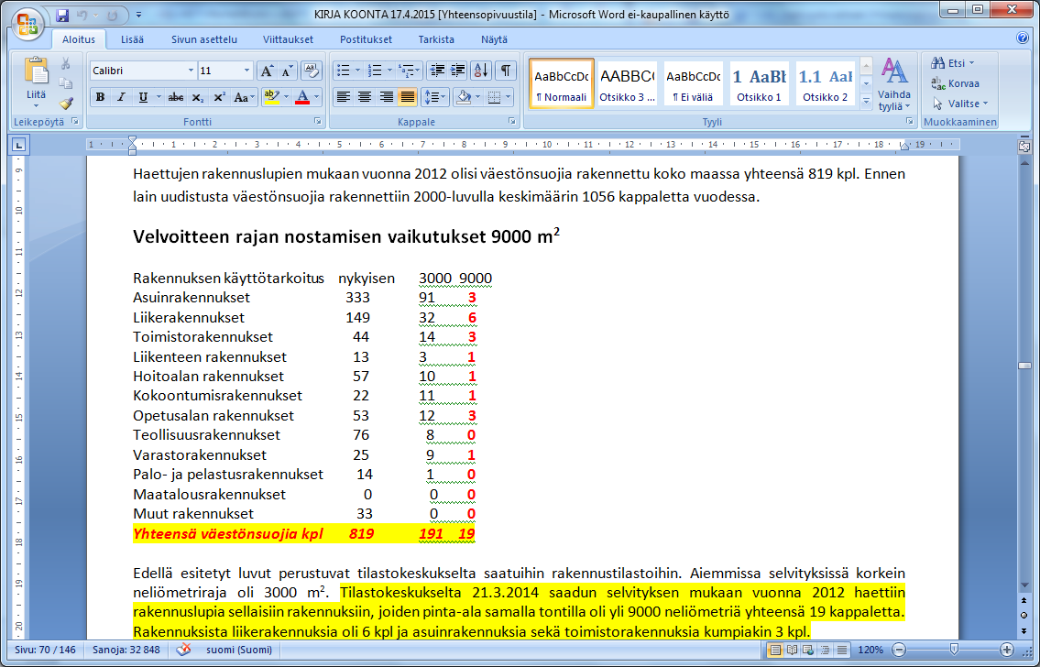Viewport: 1040px width, 667px height.
Task: Copy selection with the copy icon
Action: coord(66,83)
